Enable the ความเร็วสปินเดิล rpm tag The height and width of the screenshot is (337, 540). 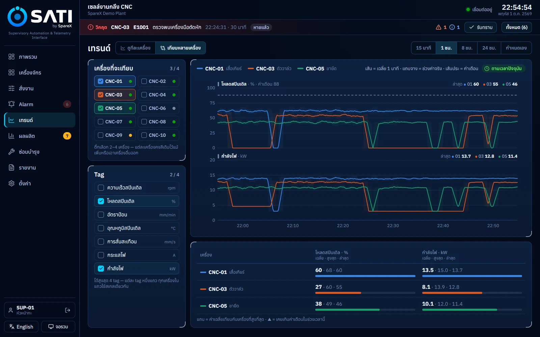(x=101, y=188)
